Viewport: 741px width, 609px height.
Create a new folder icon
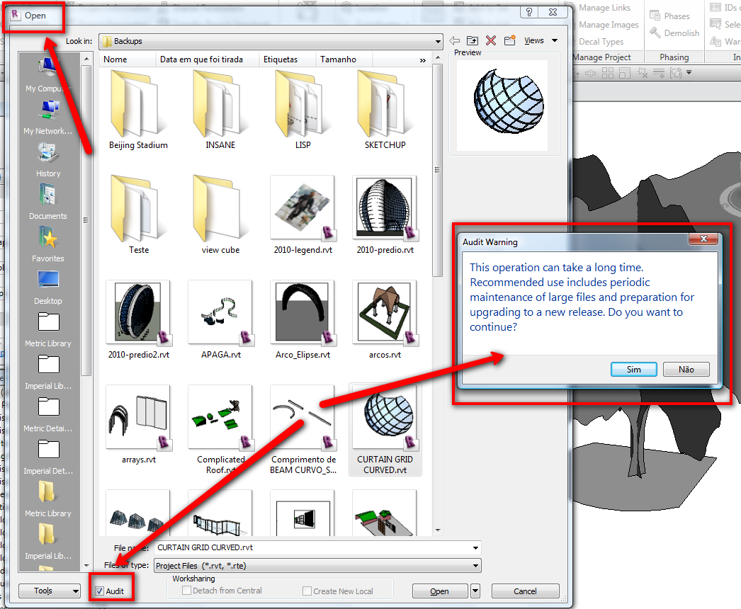tap(509, 40)
